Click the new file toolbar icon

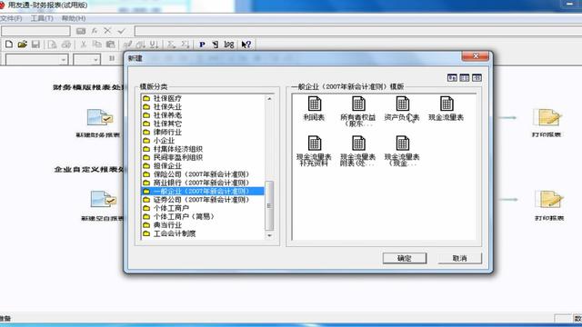click(x=9, y=45)
